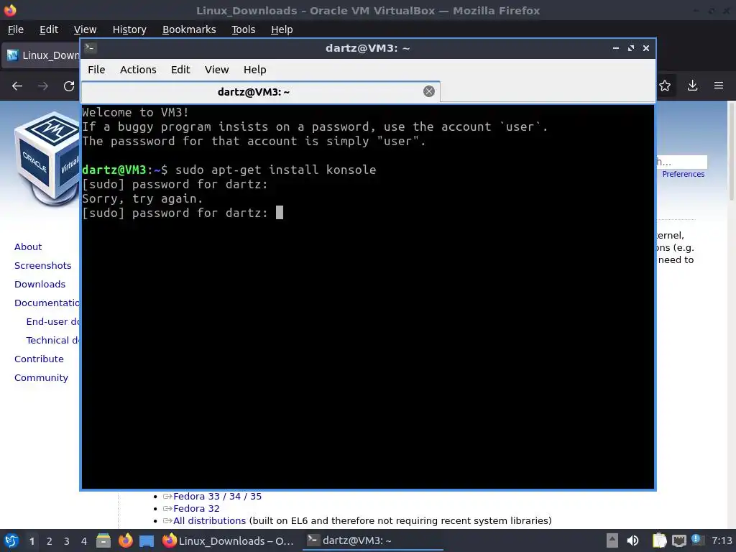Switch to workspace 4
This screenshot has height=552, width=736.
84,541
